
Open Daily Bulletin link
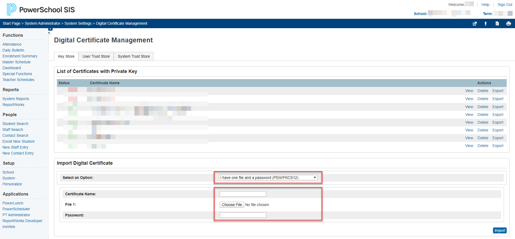(13, 50)
